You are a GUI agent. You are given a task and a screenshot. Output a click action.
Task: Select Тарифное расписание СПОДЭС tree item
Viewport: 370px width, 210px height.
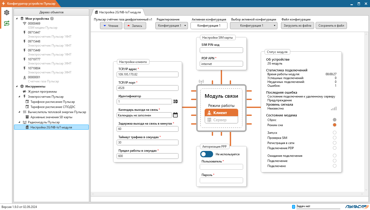pyautogui.click(x=53, y=107)
